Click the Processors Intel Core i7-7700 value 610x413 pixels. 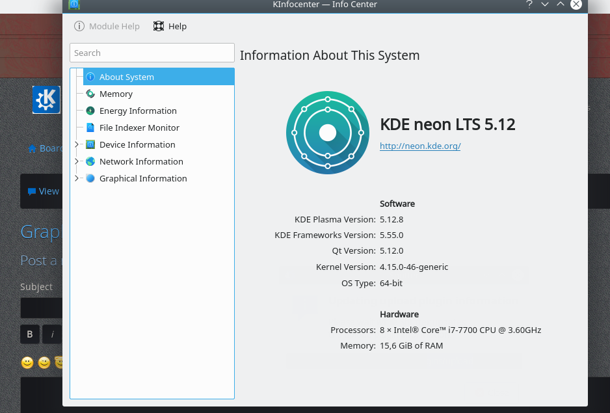point(460,330)
